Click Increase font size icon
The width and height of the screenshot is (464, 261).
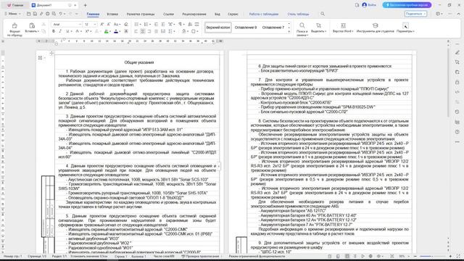(x=101, y=24)
